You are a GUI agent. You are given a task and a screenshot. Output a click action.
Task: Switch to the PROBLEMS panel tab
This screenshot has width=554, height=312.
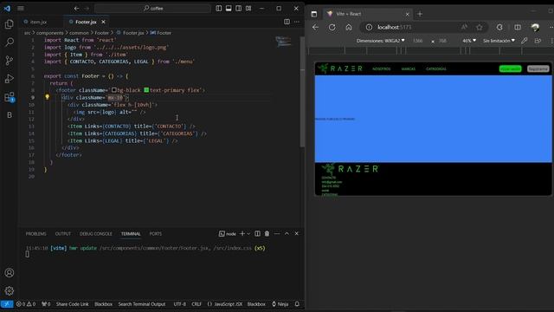point(35,234)
